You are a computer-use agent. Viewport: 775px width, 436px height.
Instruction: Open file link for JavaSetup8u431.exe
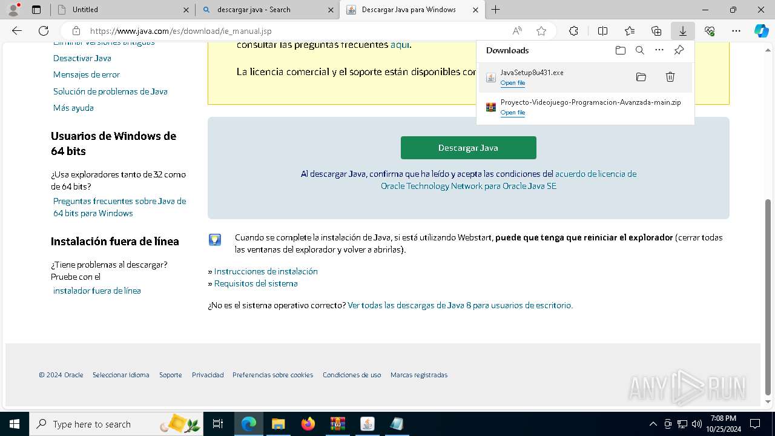(x=512, y=83)
